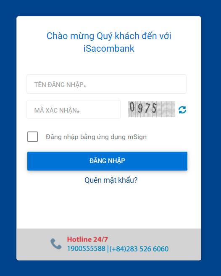Open the 'Quên mật khẩu?' link
The height and width of the screenshot is (276, 221).
tap(111, 180)
